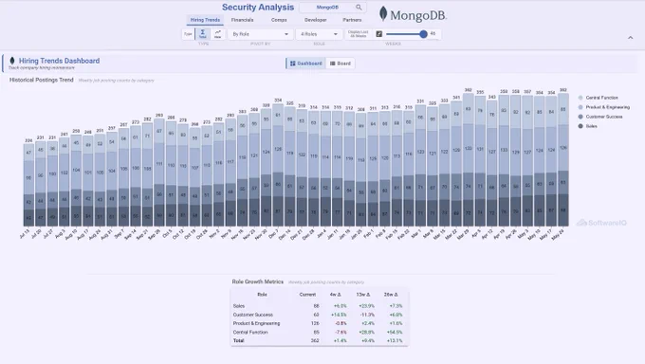The image size is (645, 364).
Task: Toggle the Central Function legend entry
Action: [x=599, y=98]
